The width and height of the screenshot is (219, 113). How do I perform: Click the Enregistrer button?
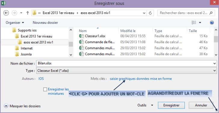(x=171, y=105)
